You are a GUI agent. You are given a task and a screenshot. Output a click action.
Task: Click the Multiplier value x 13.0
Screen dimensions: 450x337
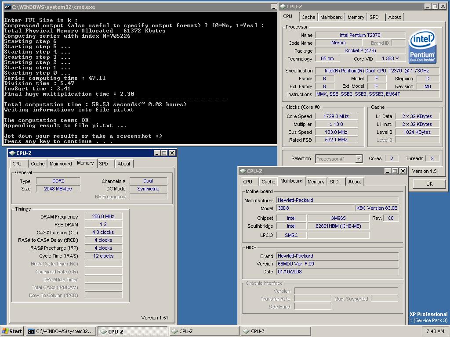(x=336, y=124)
